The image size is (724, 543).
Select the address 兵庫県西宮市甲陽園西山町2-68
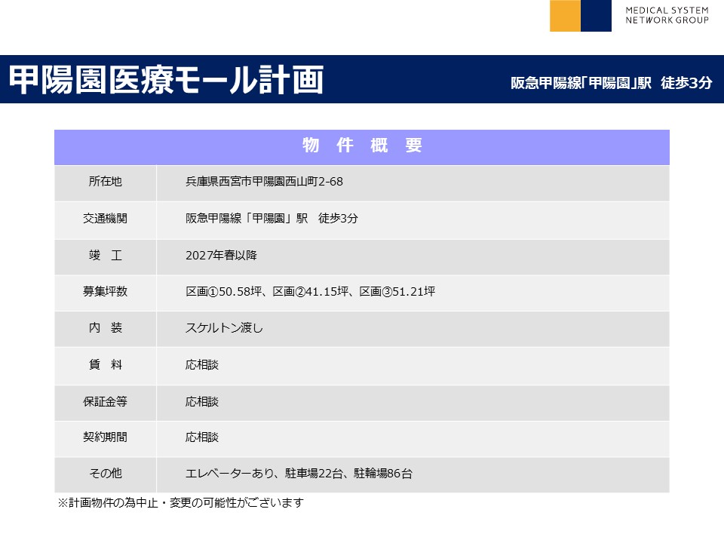click(264, 182)
